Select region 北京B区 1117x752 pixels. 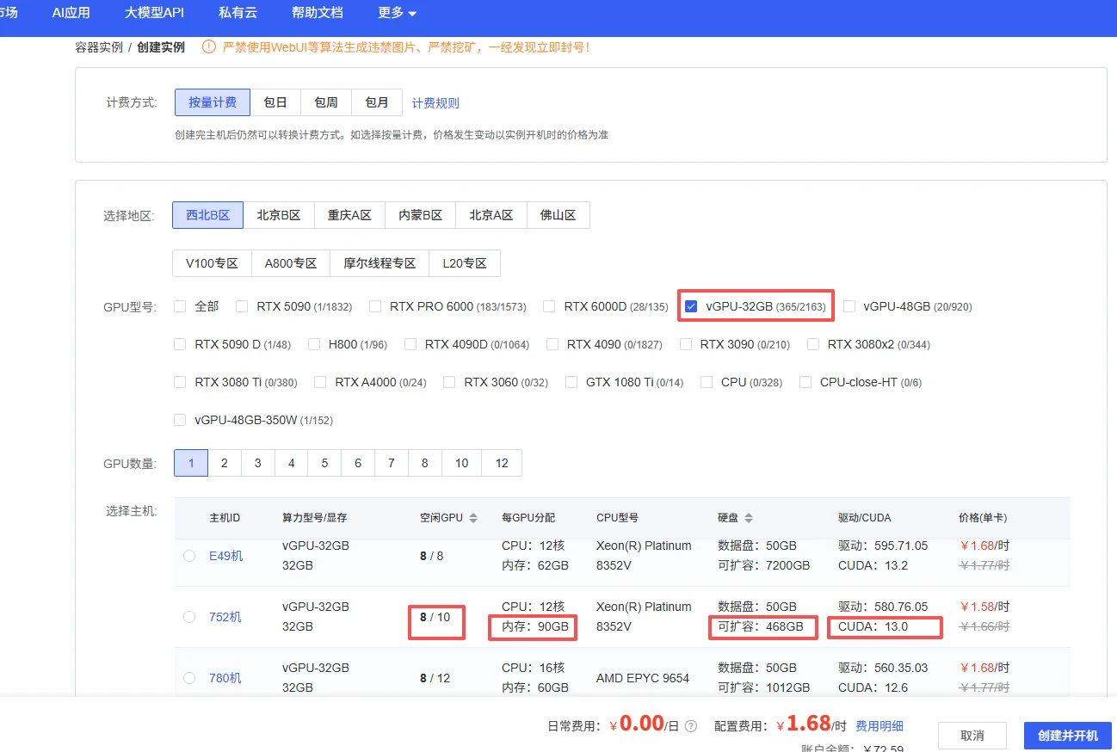[x=279, y=215]
